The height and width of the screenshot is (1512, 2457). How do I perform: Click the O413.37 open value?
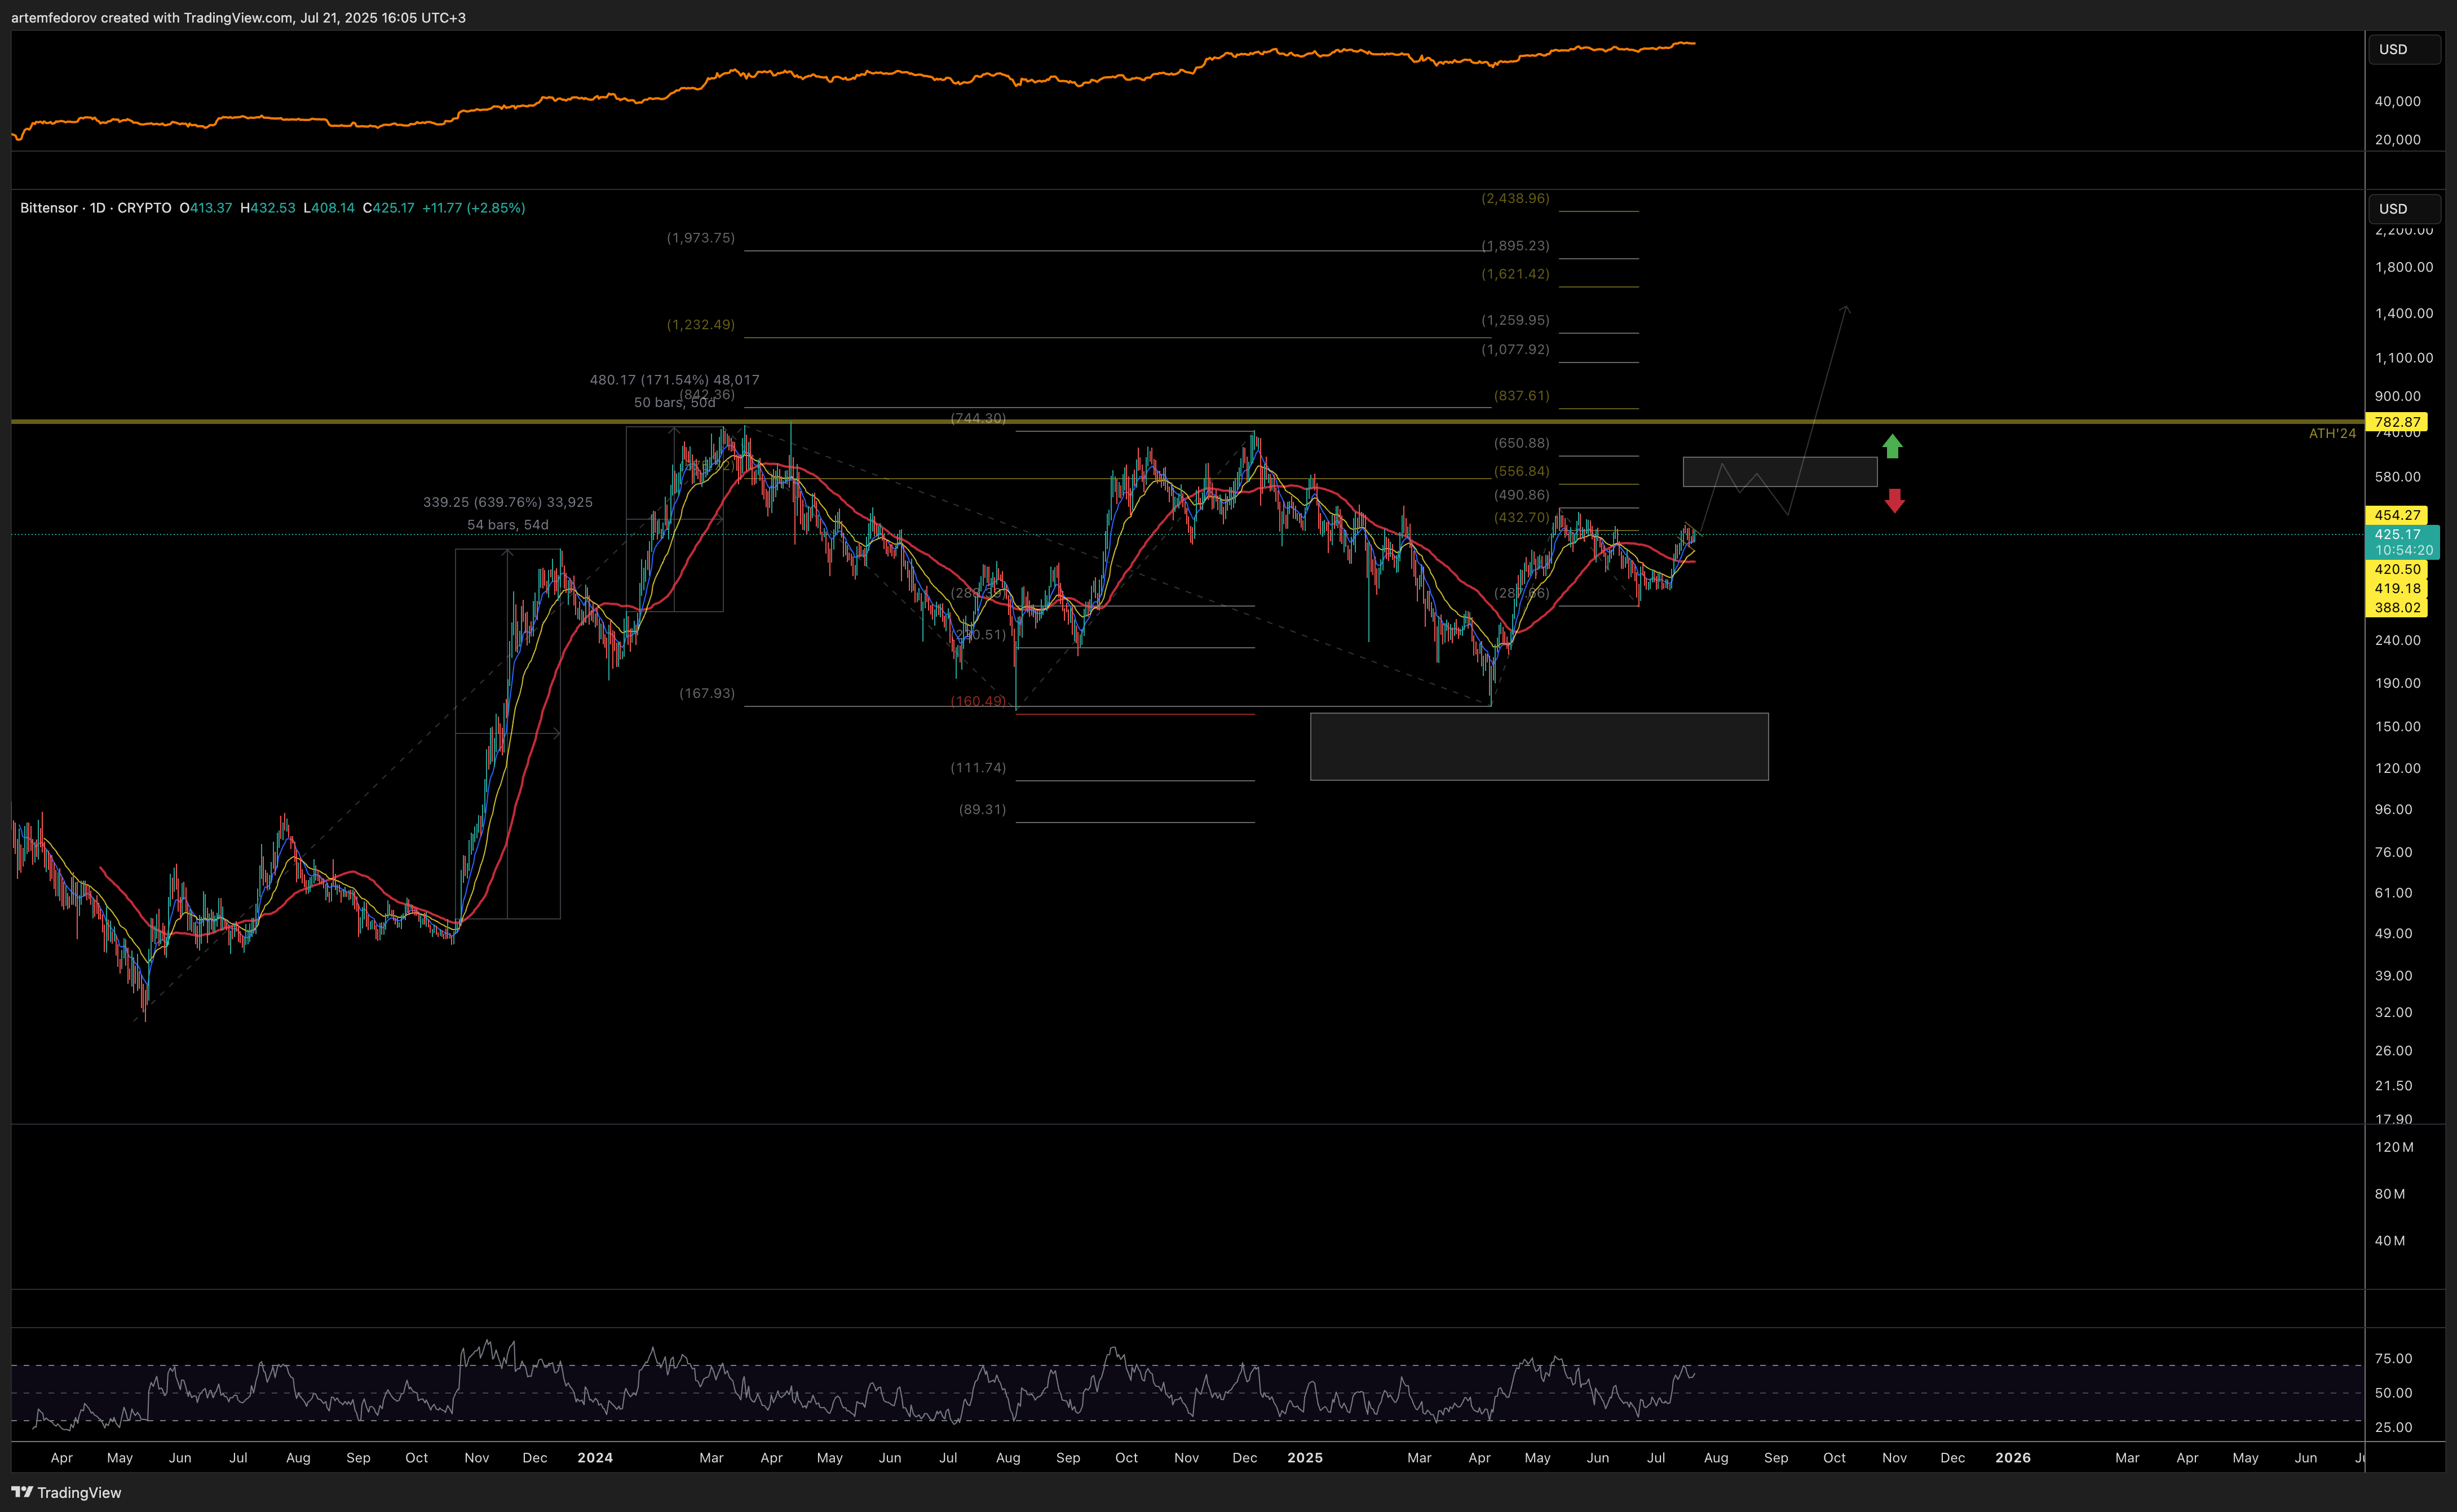[x=205, y=208]
